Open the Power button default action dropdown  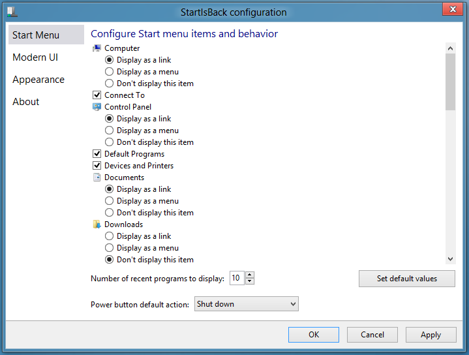[x=246, y=304]
